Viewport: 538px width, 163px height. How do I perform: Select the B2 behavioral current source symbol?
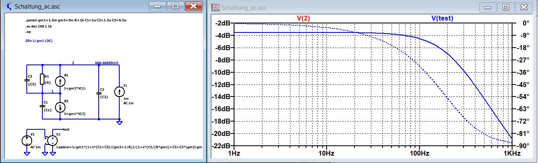(x=60, y=108)
